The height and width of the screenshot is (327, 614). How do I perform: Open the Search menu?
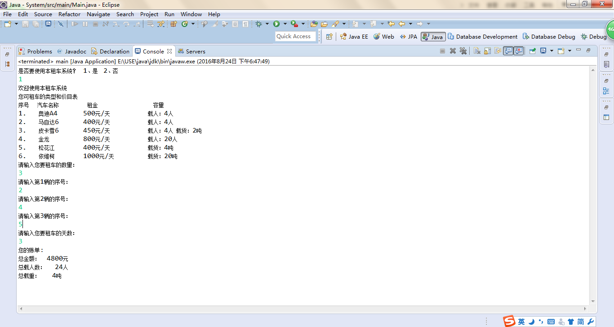[x=125, y=14]
